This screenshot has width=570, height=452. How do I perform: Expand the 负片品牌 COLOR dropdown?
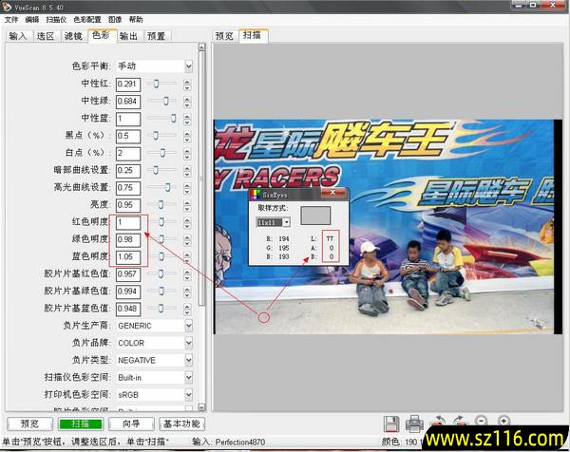point(188,343)
